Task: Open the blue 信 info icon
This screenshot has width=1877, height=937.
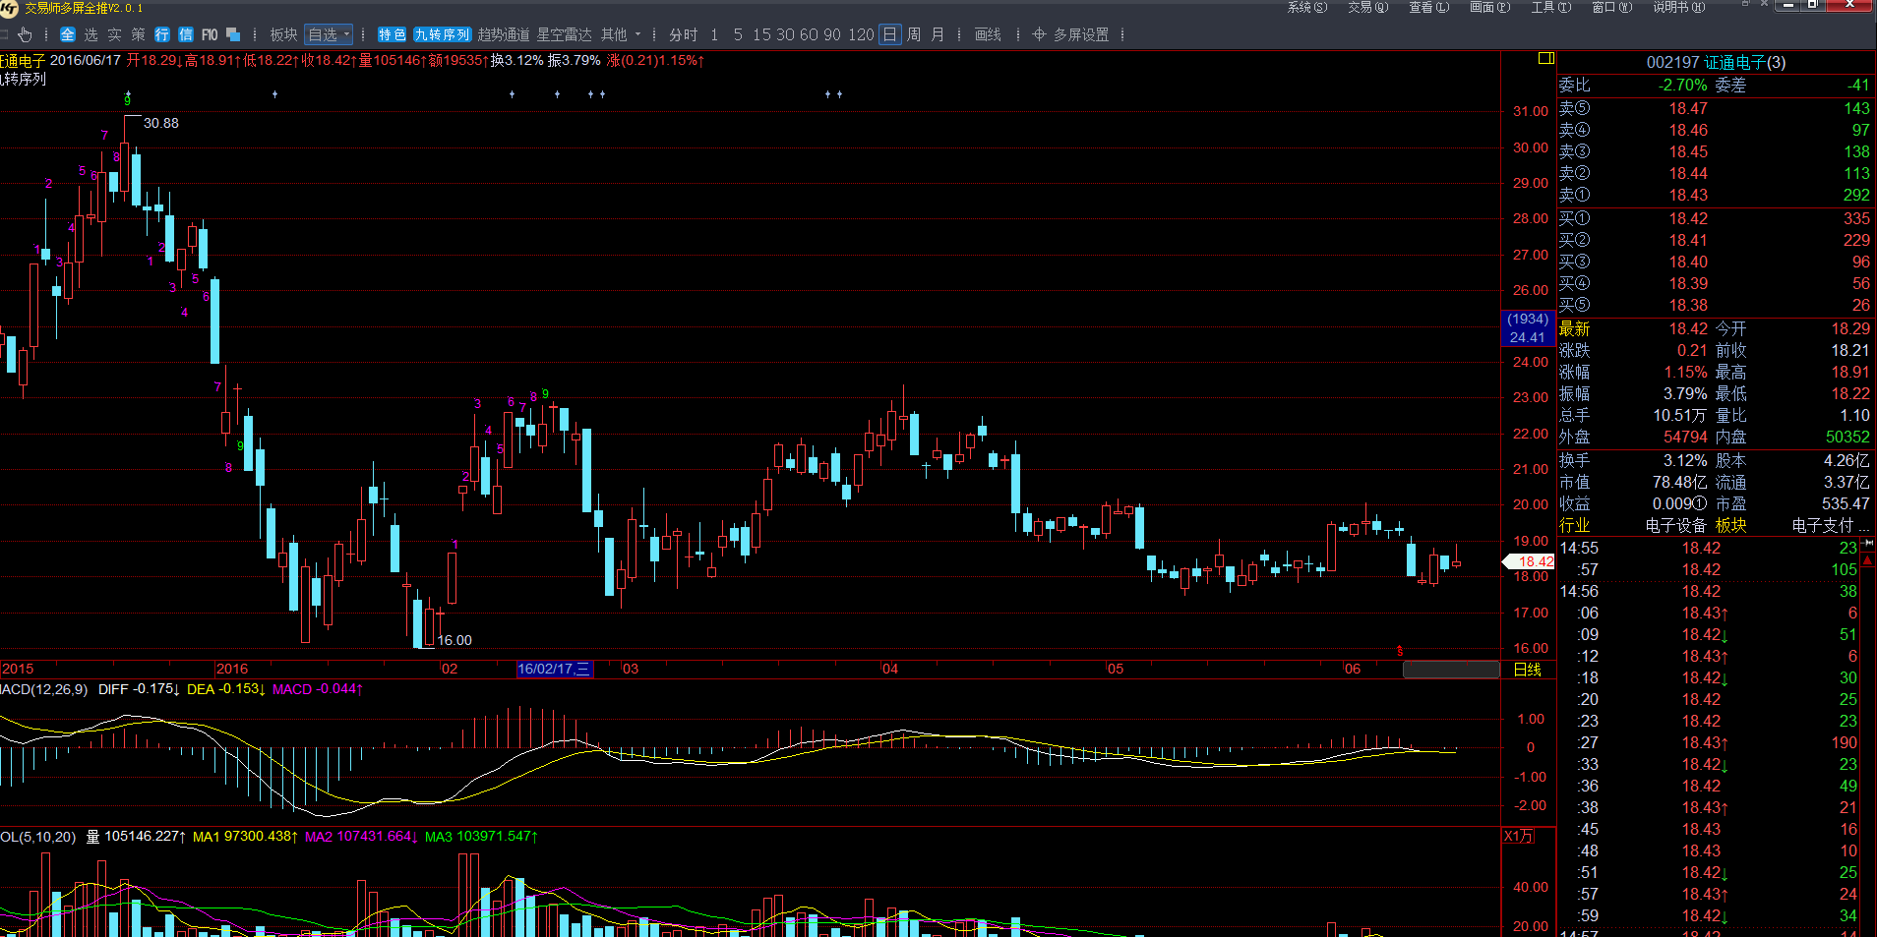Action: click(x=186, y=34)
